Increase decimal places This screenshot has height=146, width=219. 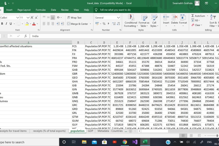(114, 24)
